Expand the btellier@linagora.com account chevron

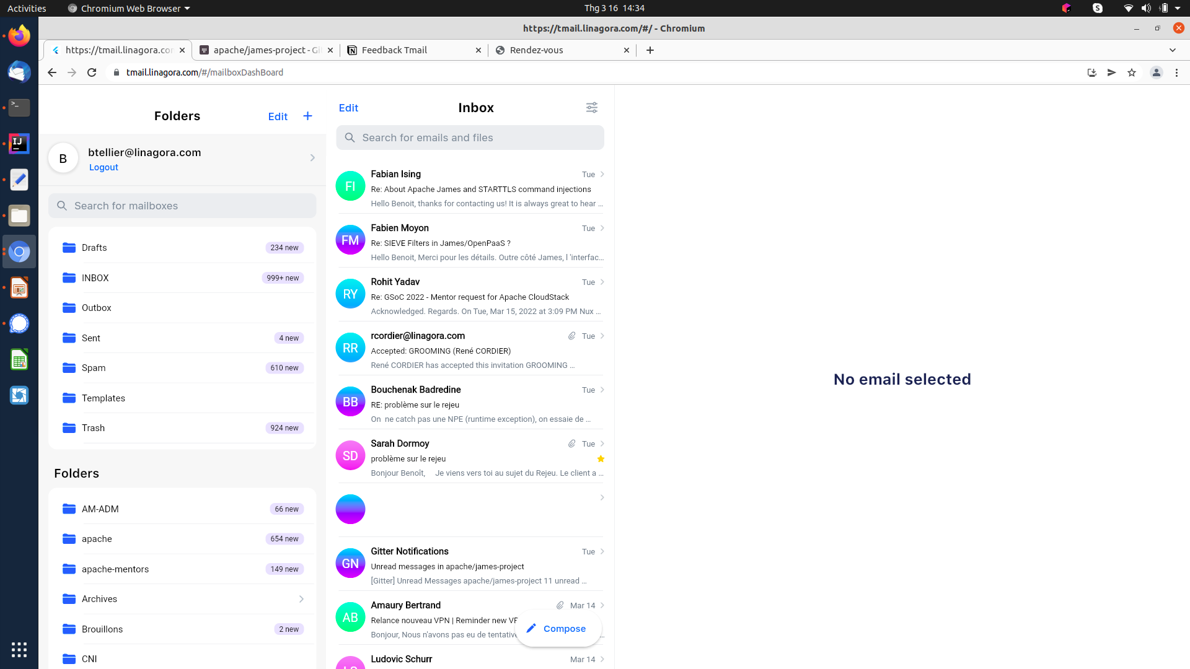[312, 157]
